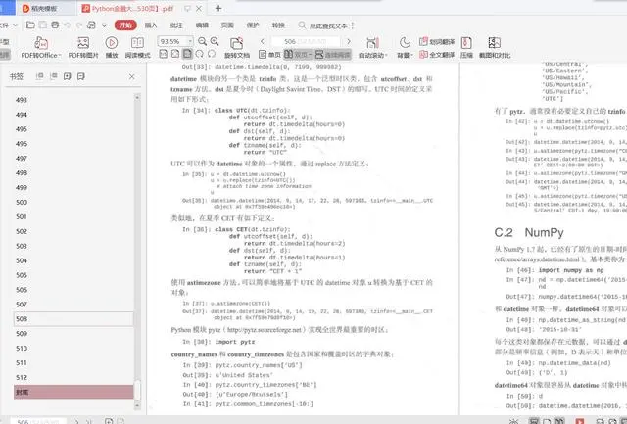
Task: Click the bookmark panel scrollbar thumb
Action: point(137,389)
